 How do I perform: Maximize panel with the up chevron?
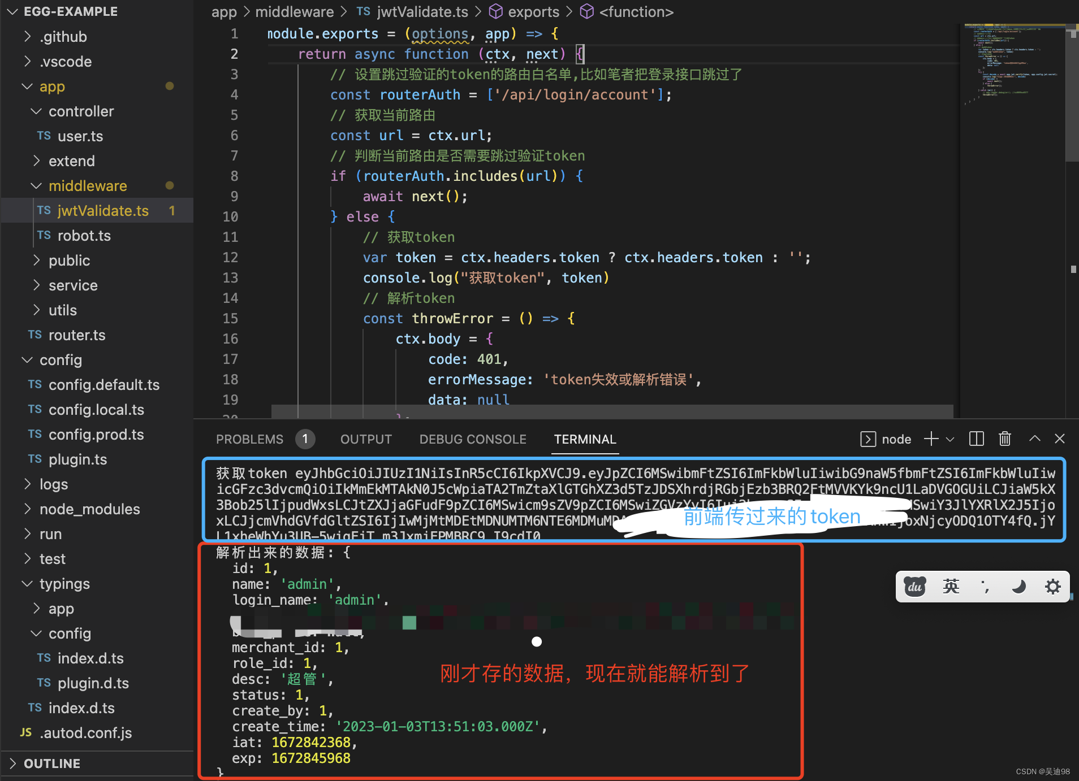pos(1035,439)
